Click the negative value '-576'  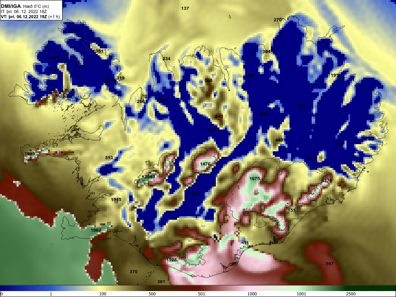tap(310, 158)
